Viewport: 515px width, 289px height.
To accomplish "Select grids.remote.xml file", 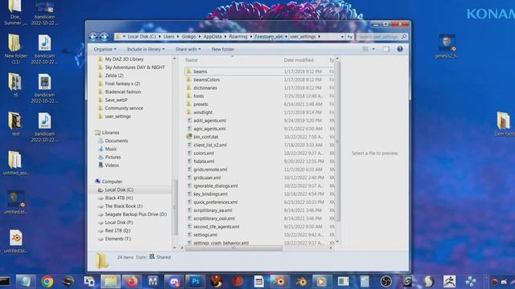I will tap(210, 169).
